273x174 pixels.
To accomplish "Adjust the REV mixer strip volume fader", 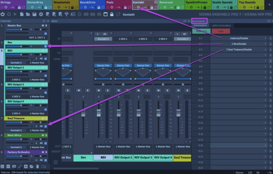I will point(99,113).
